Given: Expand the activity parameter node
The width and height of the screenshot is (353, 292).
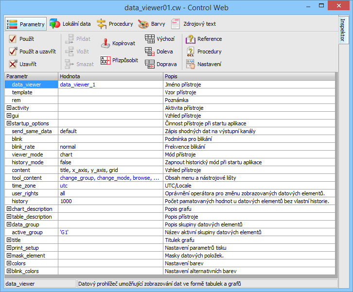Looking at the screenshot, I should [9, 108].
